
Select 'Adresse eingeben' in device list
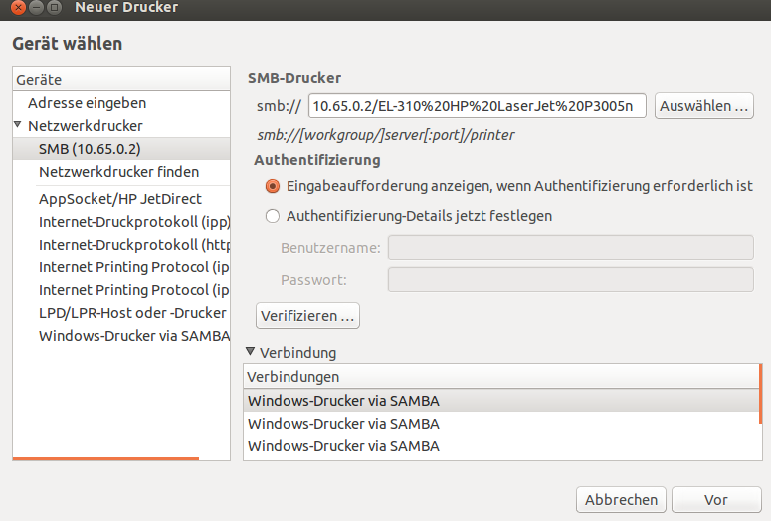click(x=88, y=103)
